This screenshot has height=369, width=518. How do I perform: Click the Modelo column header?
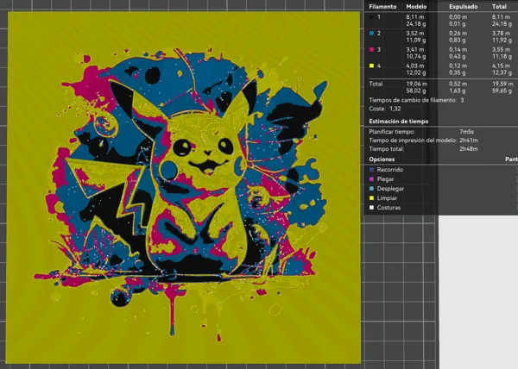tap(416, 7)
